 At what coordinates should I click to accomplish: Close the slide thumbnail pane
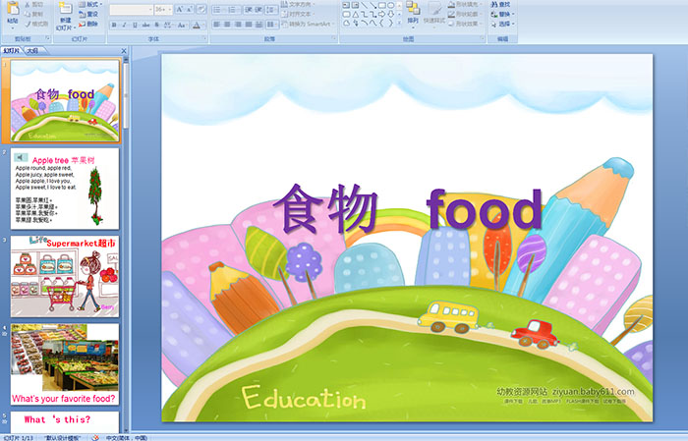[124, 51]
